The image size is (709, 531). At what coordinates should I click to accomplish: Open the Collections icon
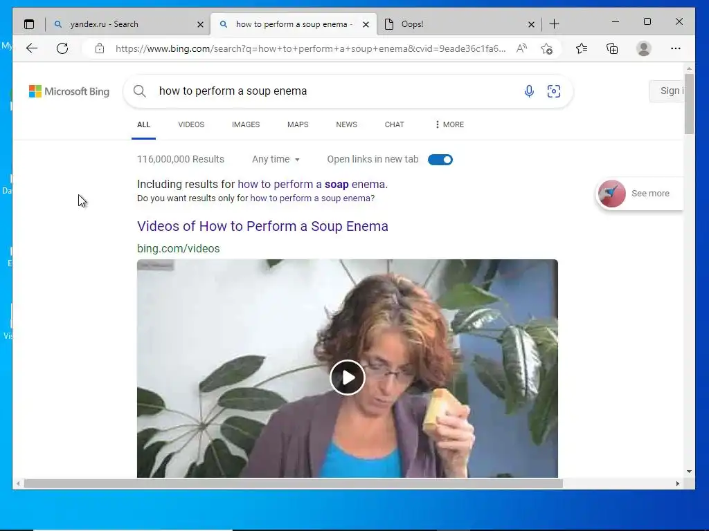[x=612, y=48]
